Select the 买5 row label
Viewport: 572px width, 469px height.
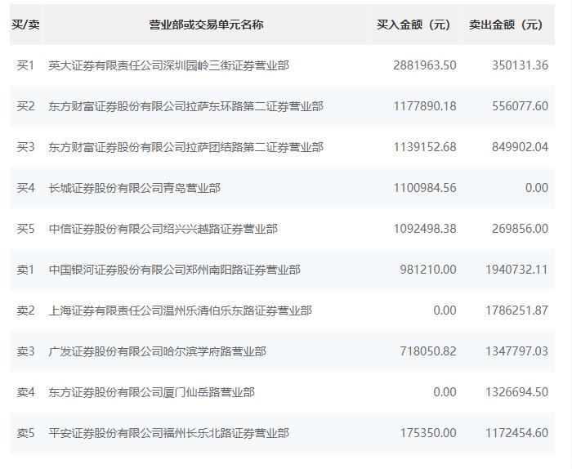click(x=25, y=229)
